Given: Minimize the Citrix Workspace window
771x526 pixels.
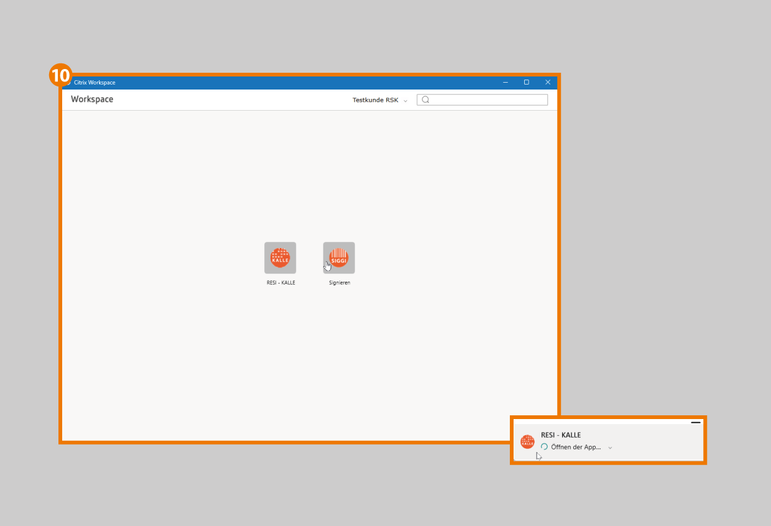Looking at the screenshot, I should (506, 82).
